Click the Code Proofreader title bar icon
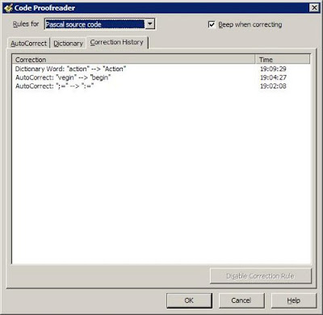Viewport: 323px width, 315px height. point(8,8)
